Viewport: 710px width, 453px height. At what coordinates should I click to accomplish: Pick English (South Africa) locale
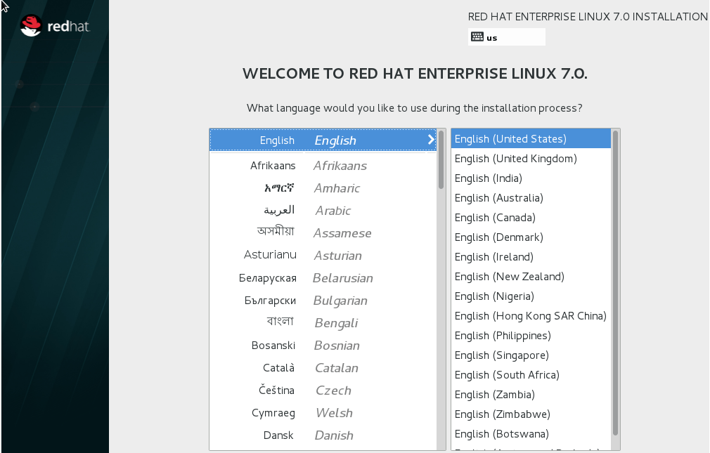pos(531,375)
